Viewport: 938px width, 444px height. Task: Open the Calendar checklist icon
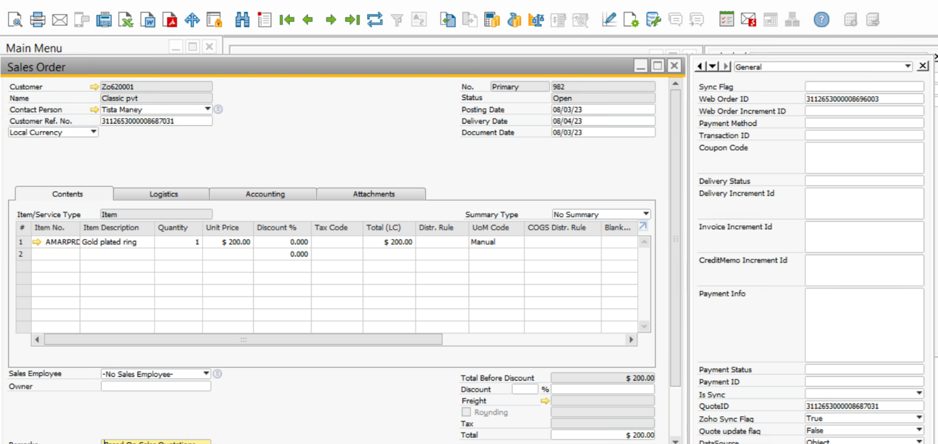click(x=726, y=20)
